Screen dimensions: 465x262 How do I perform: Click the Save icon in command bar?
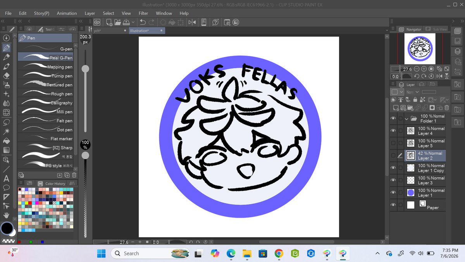pos(126,22)
